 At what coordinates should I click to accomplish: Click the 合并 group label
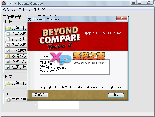click(x=9, y=93)
